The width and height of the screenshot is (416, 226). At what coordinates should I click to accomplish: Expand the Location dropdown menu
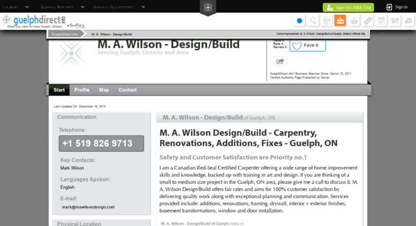click(16, 7)
